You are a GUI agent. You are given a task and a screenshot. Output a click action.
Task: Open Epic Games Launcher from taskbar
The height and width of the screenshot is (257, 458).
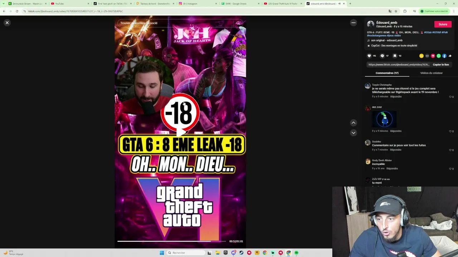pos(225,253)
